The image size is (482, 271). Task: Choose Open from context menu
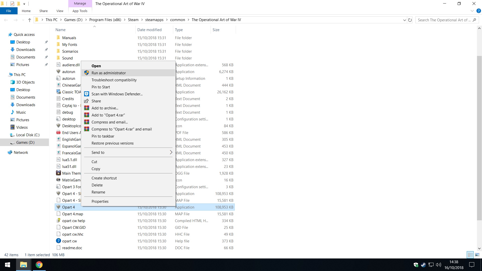(128, 66)
